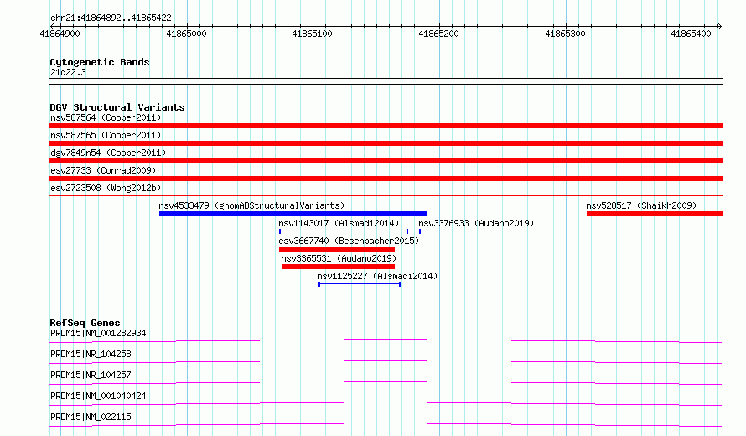Image resolution: width=746 pixels, height=436 pixels.
Task: Open nsv4533479 (gnomADStructuralVariants) label
Action: point(251,205)
